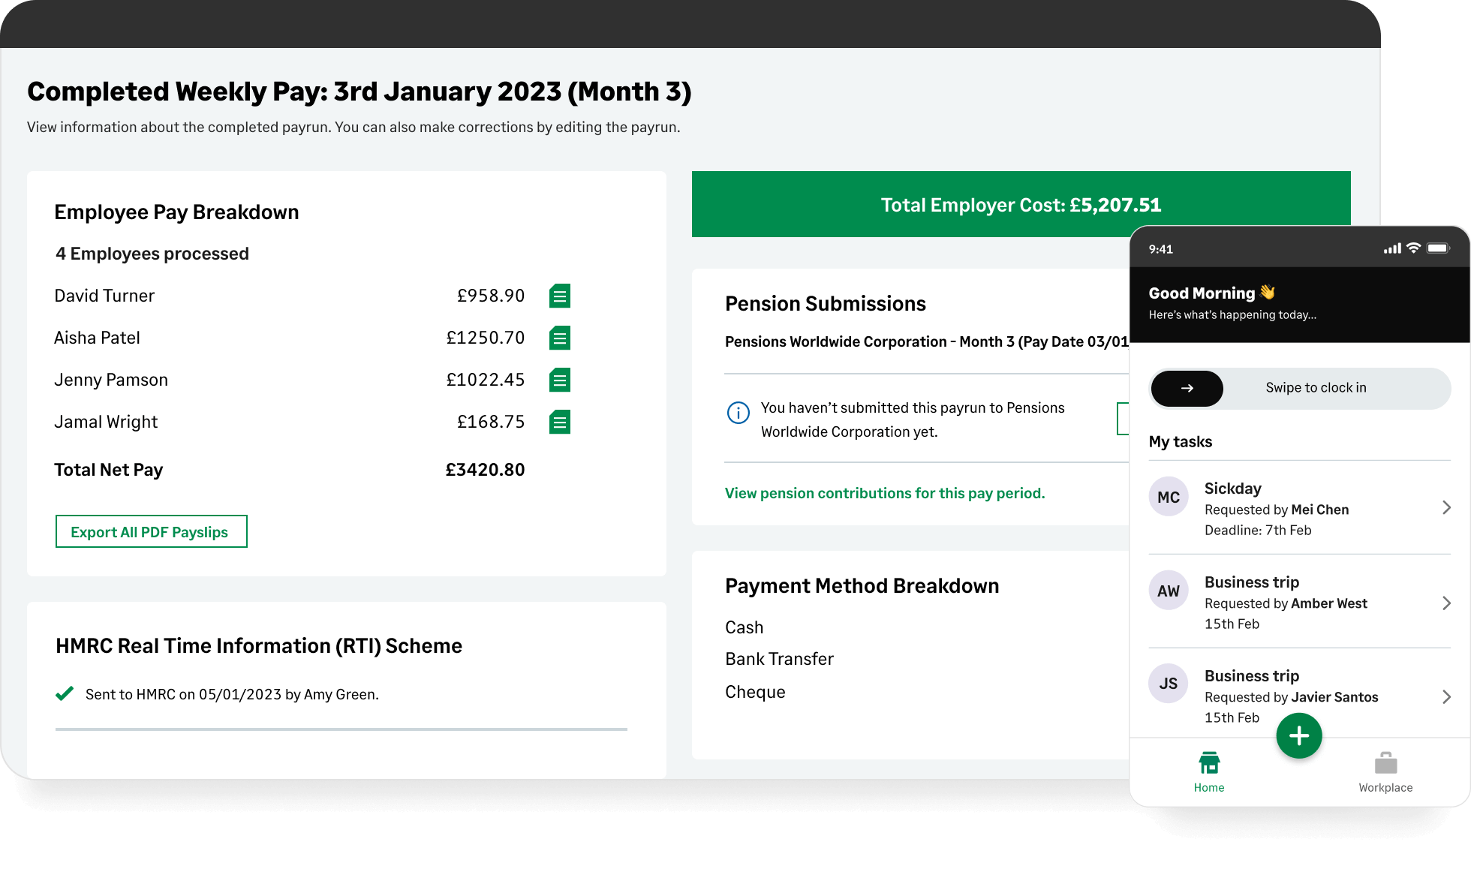Expand Amber West's Business trip chevron

click(1445, 603)
